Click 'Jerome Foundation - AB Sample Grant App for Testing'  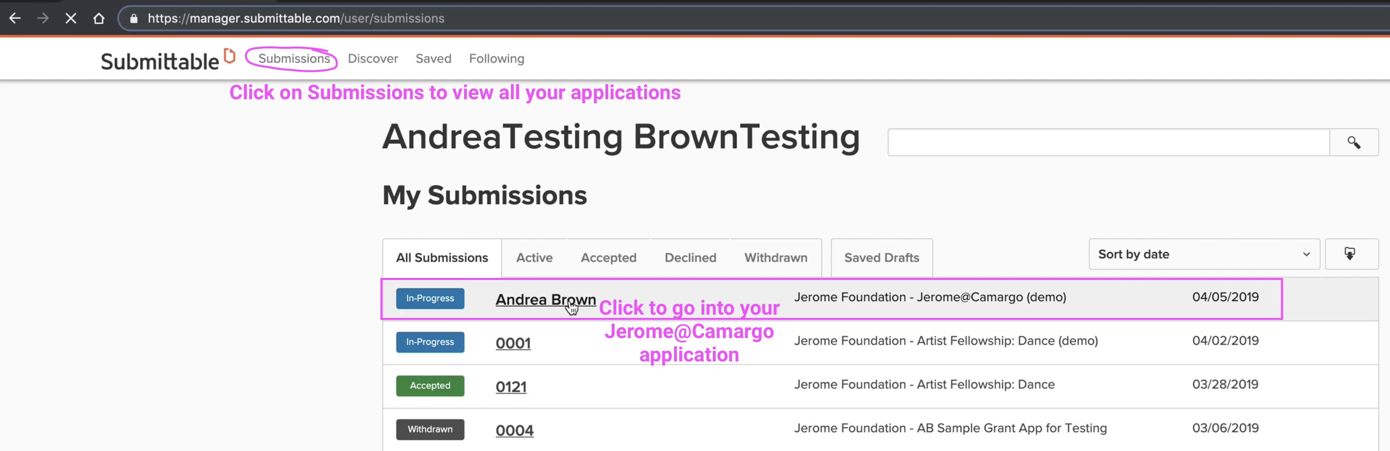950,428
